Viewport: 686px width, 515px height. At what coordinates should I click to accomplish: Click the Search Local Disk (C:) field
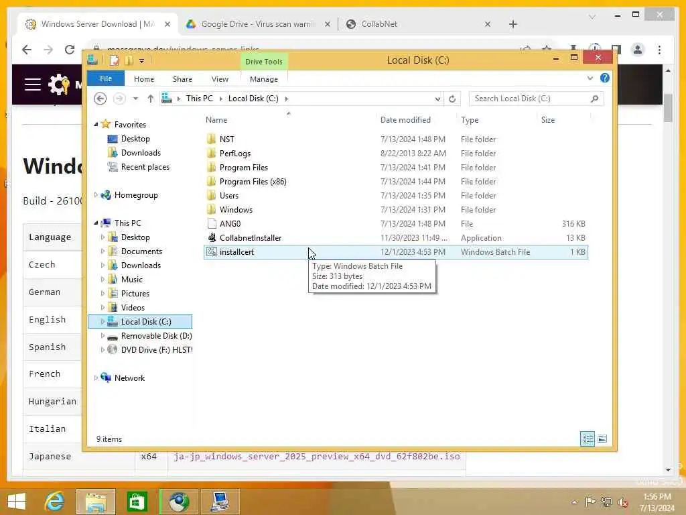536,99
